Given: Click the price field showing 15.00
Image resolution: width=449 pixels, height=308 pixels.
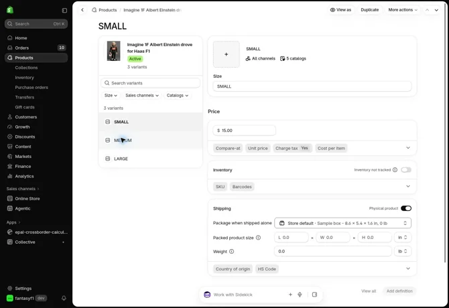Looking at the screenshot, I should pos(244,131).
